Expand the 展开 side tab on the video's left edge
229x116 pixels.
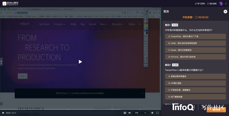click(1, 62)
